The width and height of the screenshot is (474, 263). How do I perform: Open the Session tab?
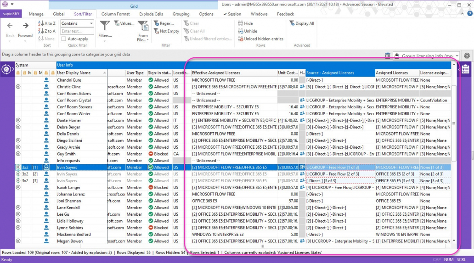pyautogui.click(x=232, y=14)
